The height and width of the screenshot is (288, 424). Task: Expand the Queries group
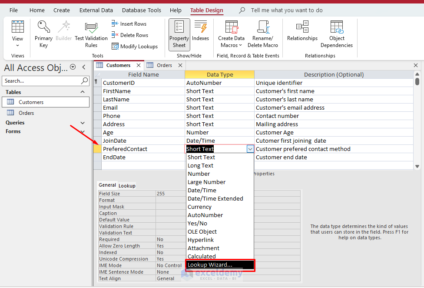pos(83,123)
